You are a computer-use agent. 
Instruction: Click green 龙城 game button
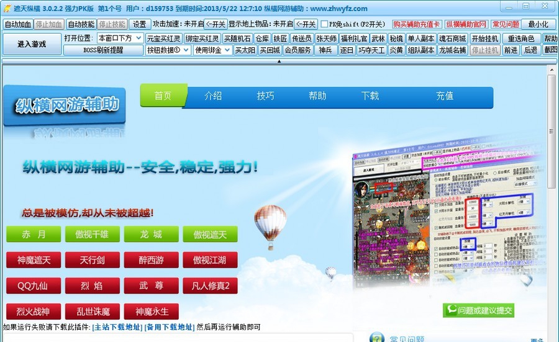coord(151,235)
